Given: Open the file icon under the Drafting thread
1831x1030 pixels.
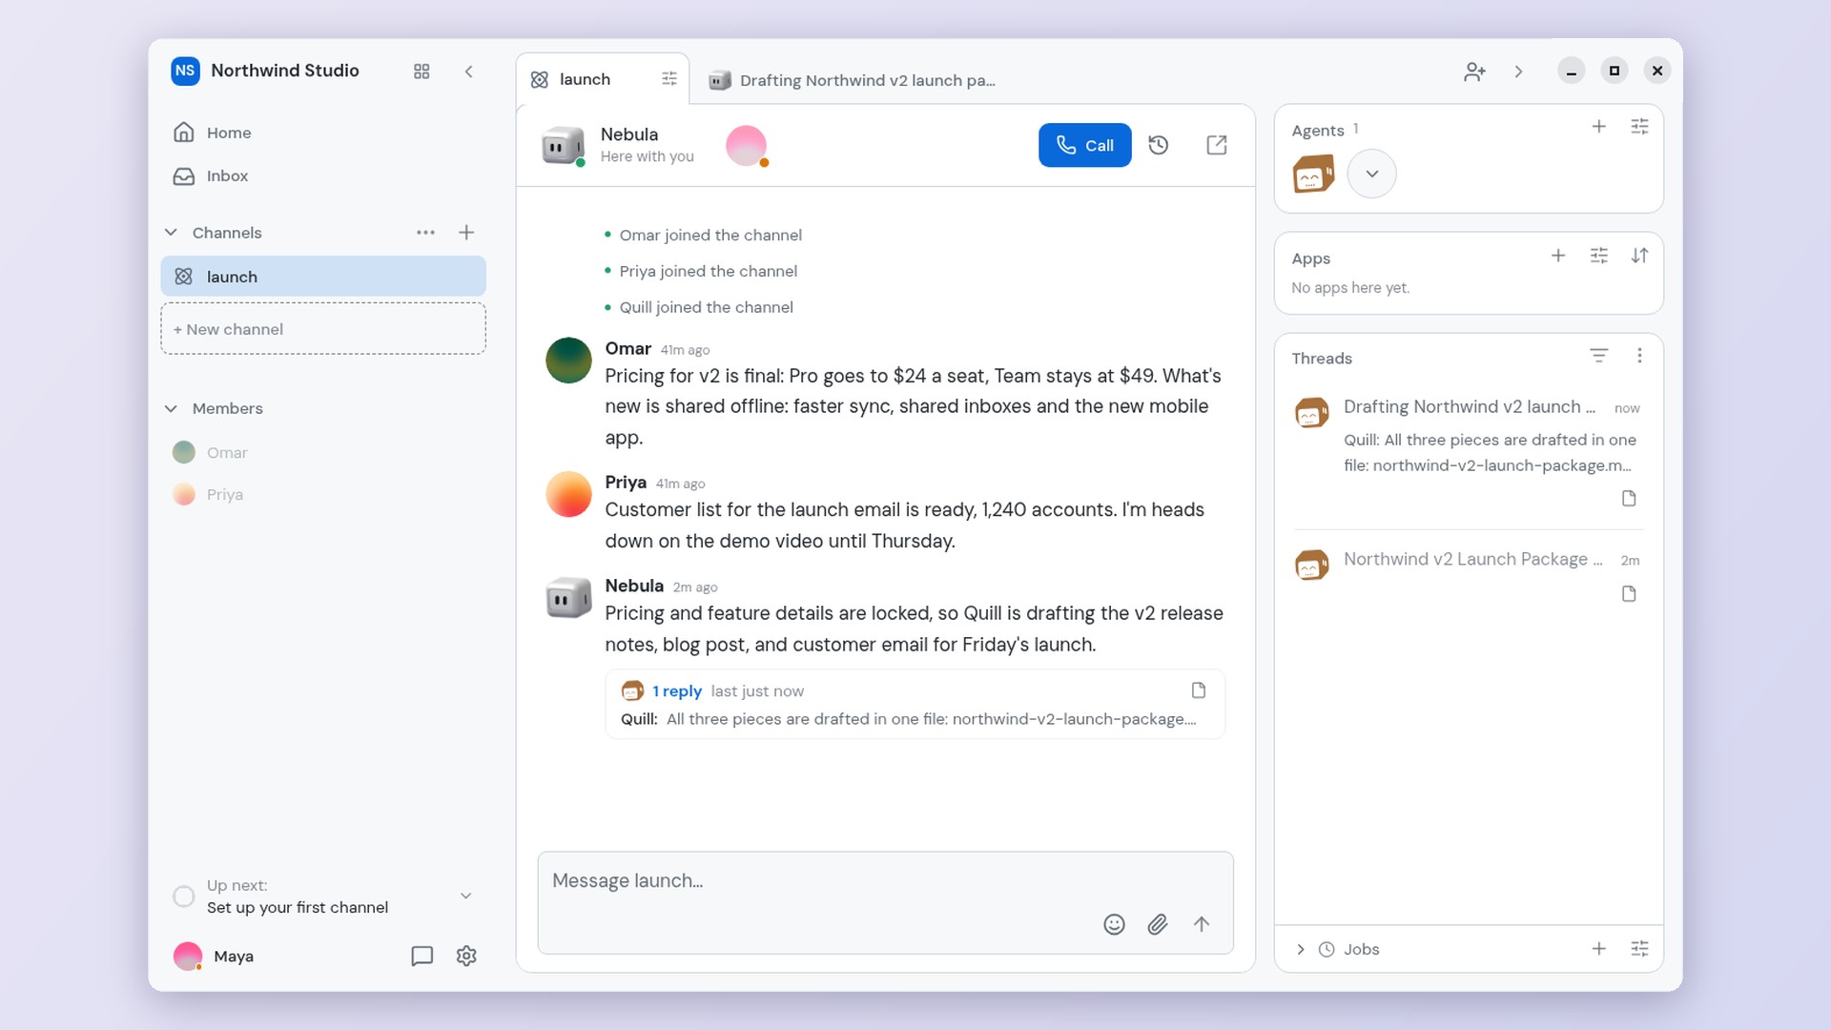Looking at the screenshot, I should pos(1629,499).
